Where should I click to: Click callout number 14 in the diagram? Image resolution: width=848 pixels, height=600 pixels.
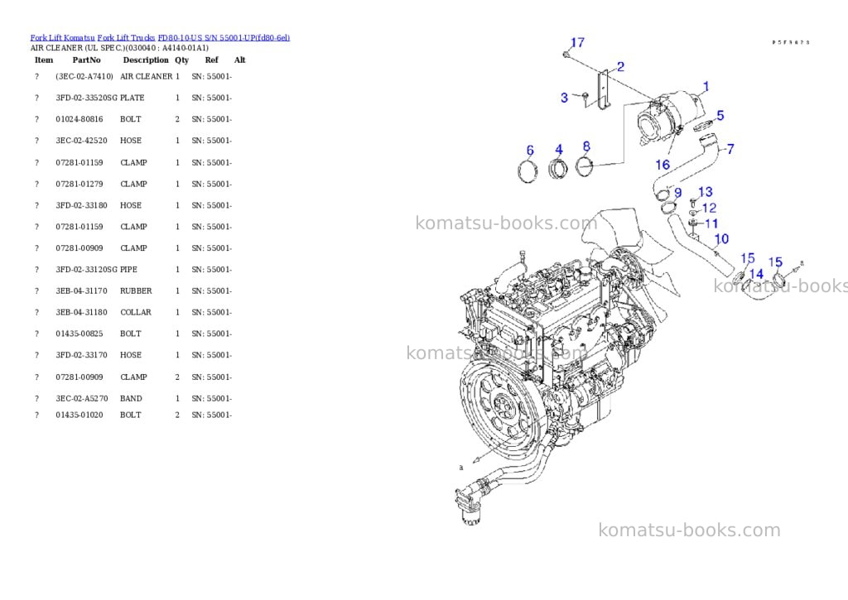[756, 274]
